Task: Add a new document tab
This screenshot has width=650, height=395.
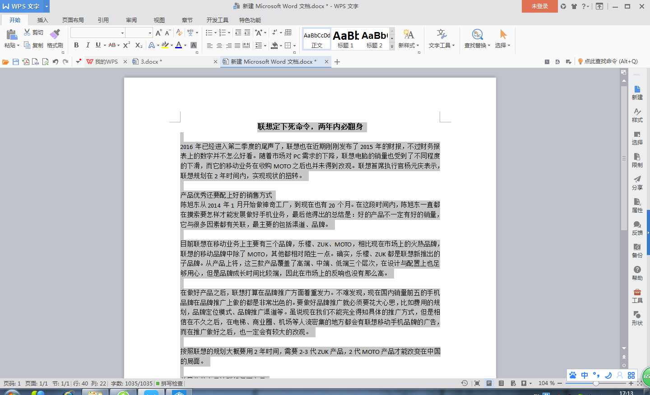Action: pos(337,62)
